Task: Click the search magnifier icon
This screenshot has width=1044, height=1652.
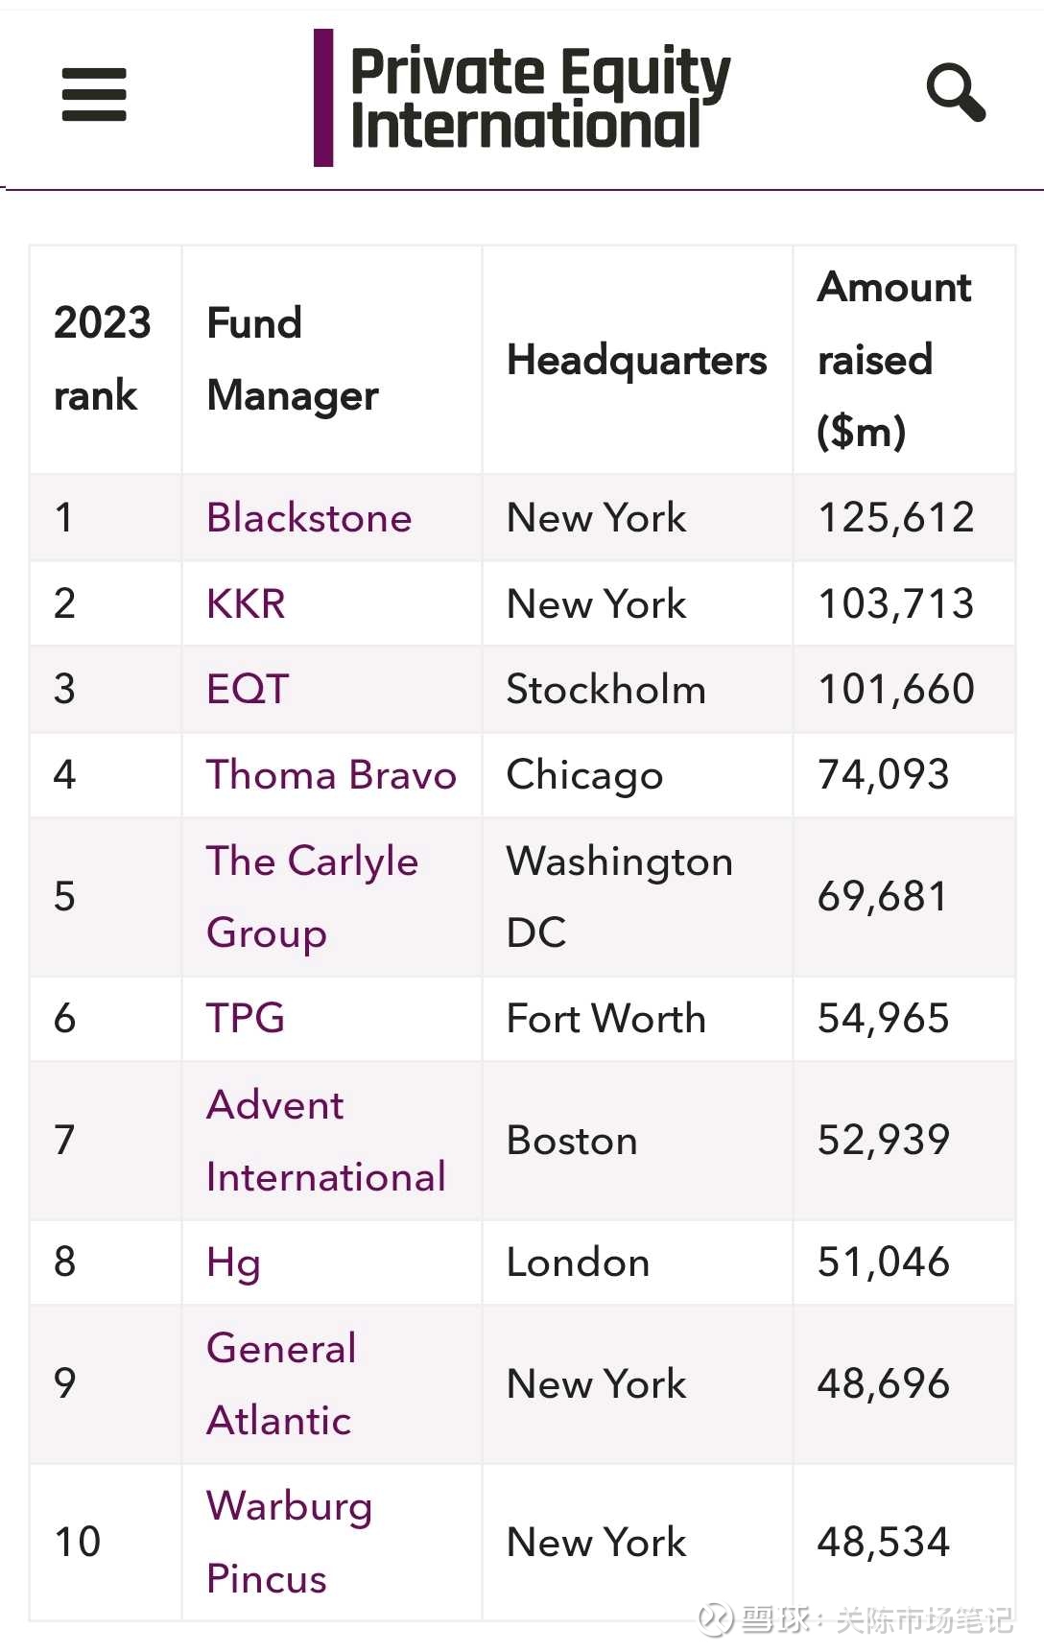Action: click(x=956, y=93)
